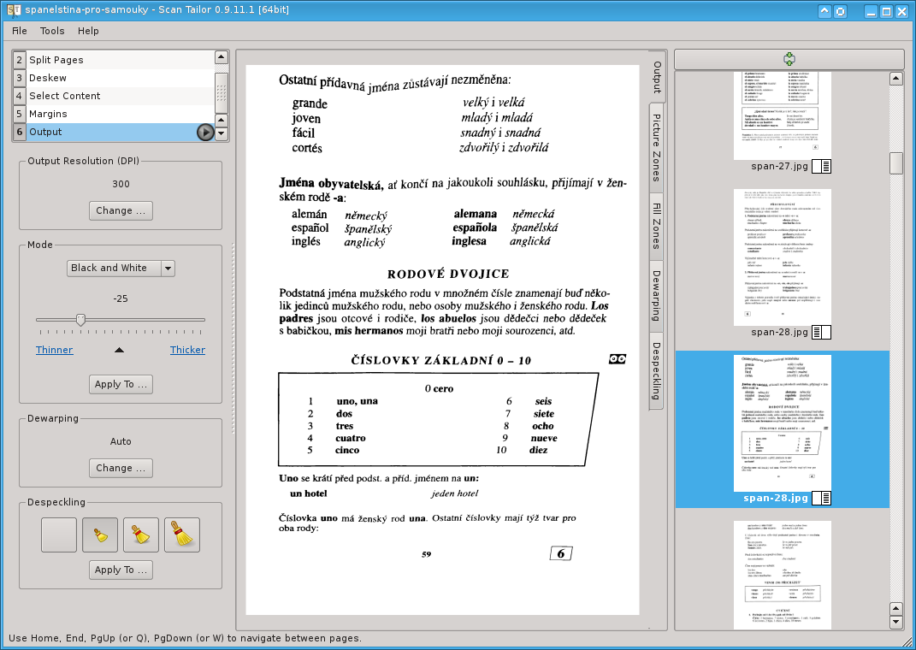916x650 pixels.
Task: Reset threshold with the black triangle marker
Action: [x=119, y=350]
